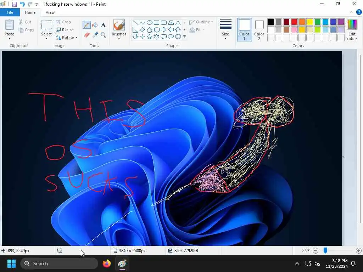Click the Save icon in title bar
The image size is (363, 272).
[14, 4]
